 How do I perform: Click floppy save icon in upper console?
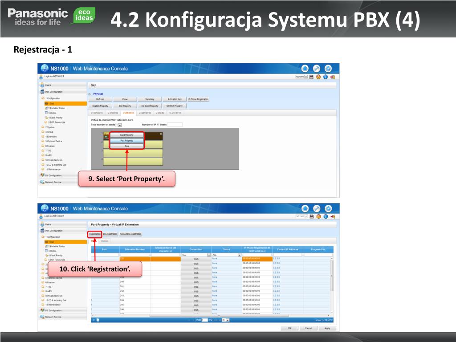(x=311, y=77)
